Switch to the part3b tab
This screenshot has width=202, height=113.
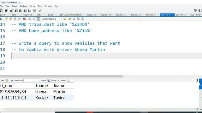pos(51,15)
